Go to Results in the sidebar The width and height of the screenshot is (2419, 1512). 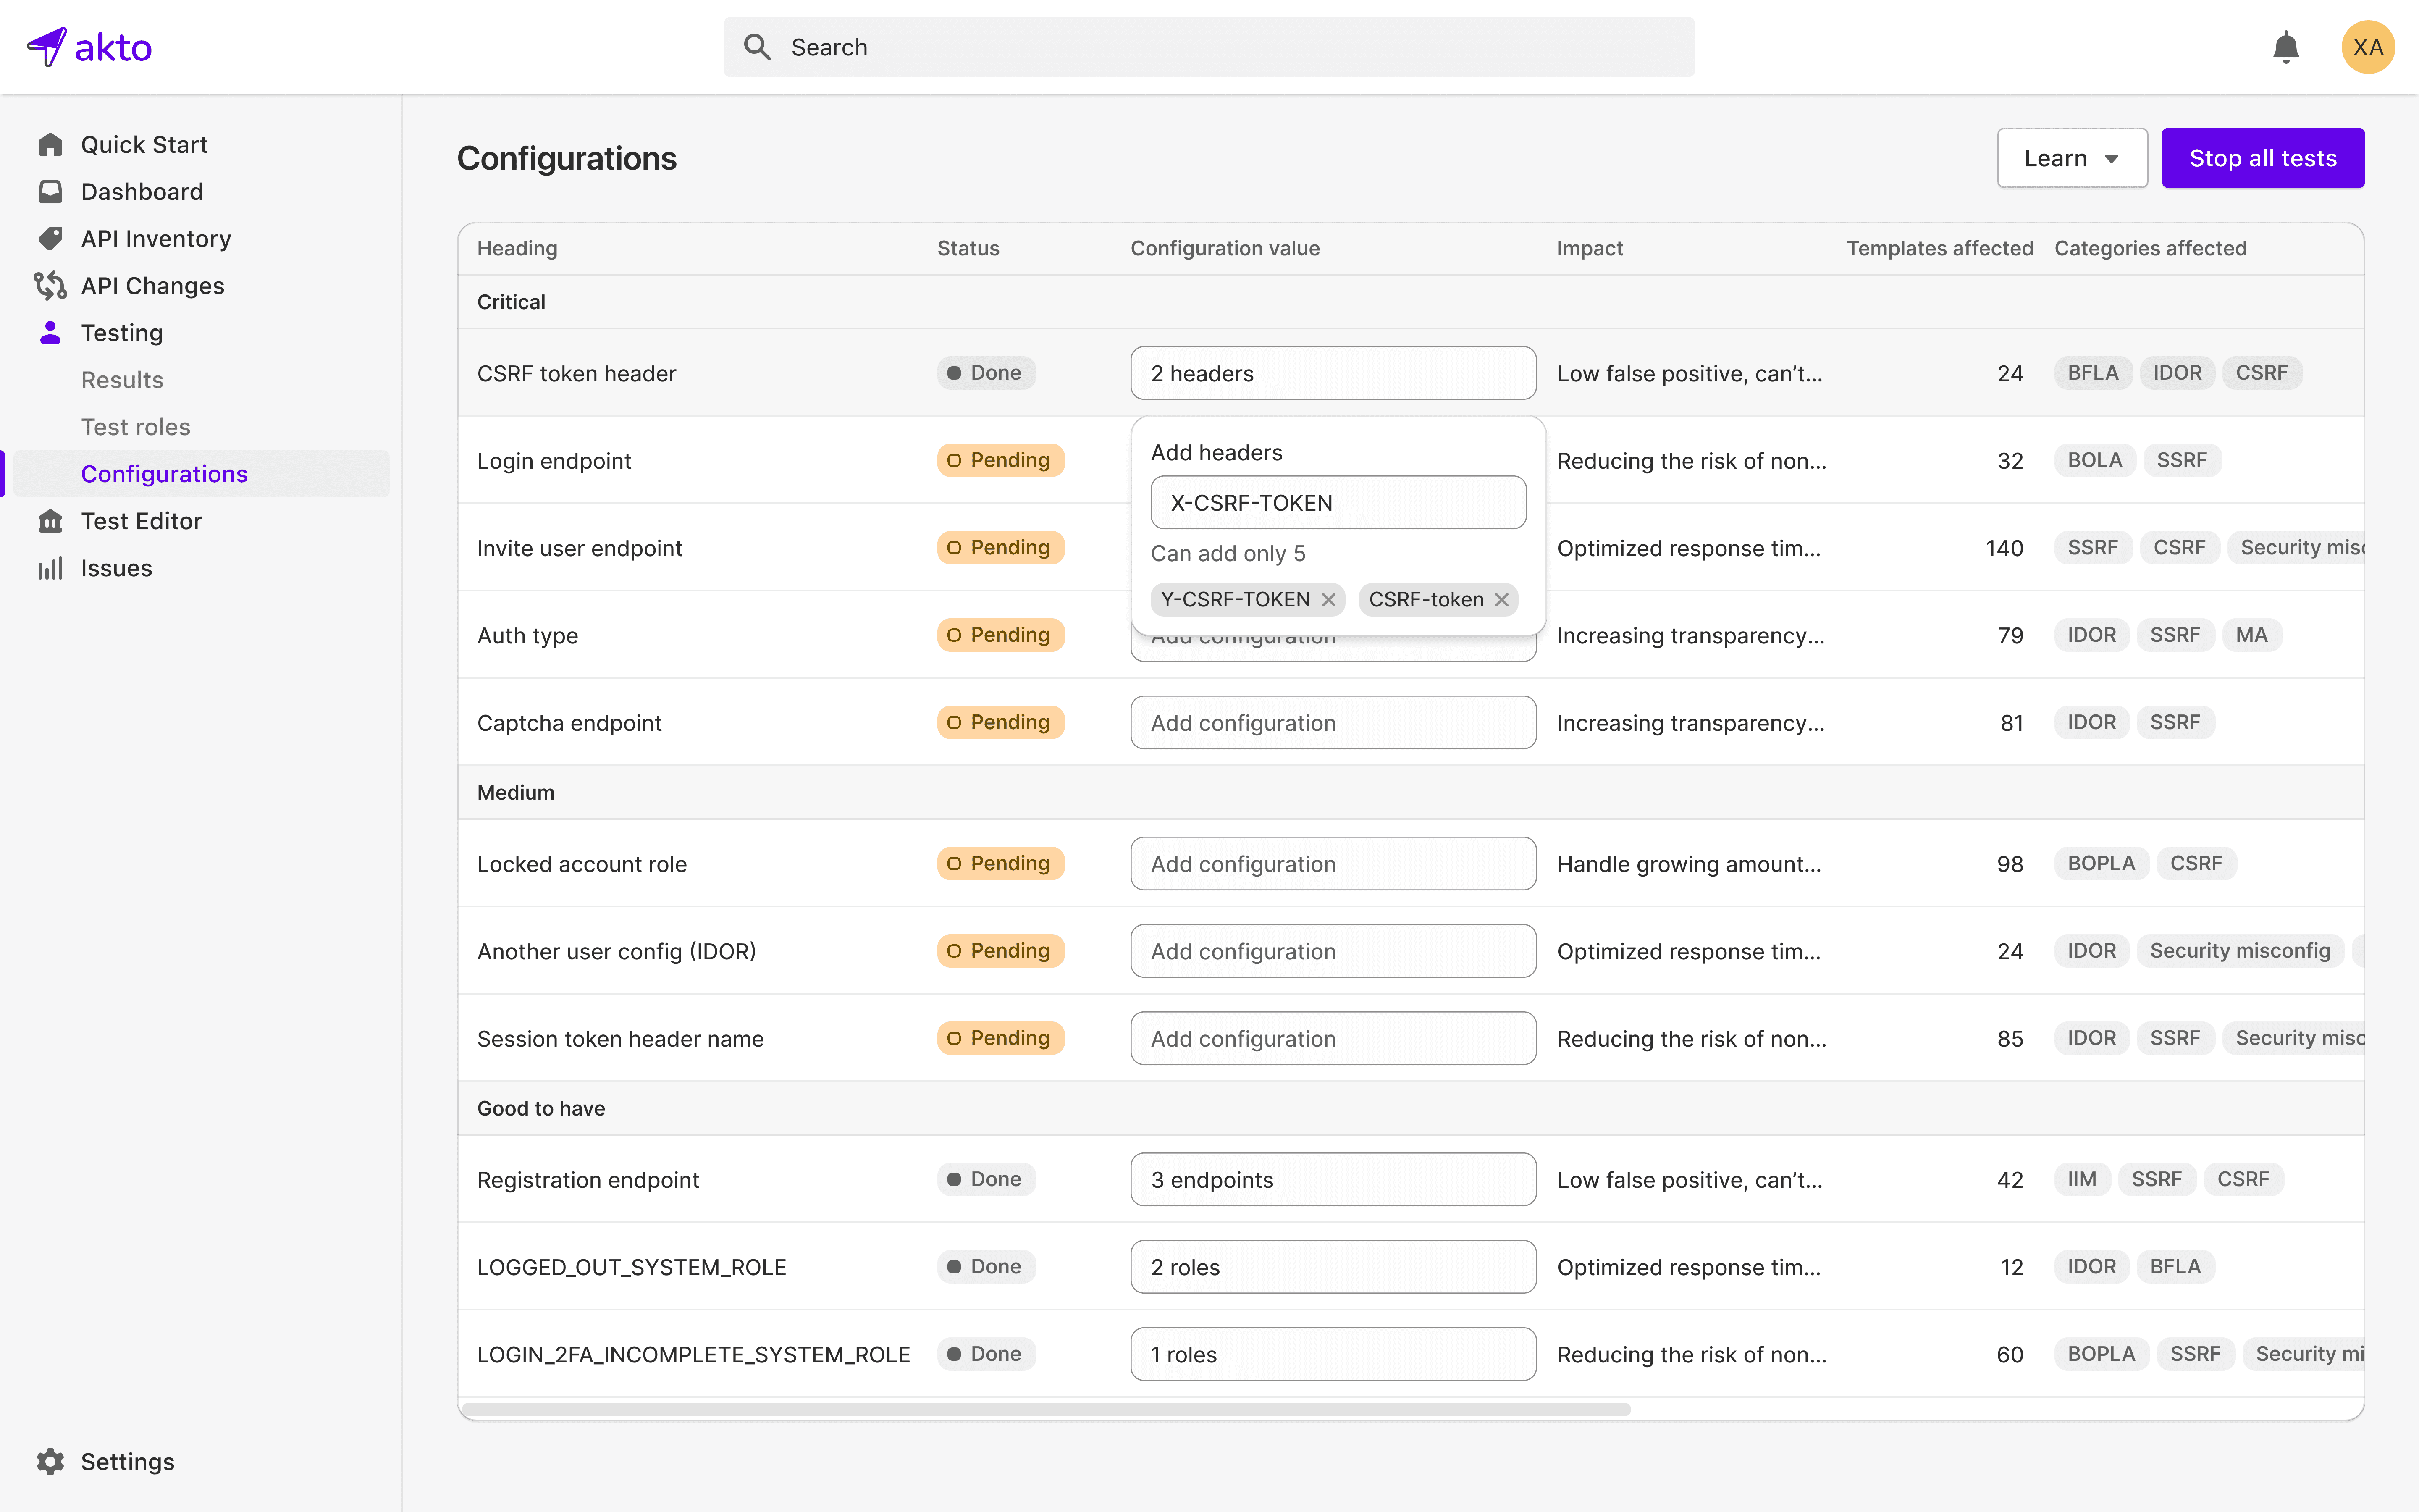click(122, 380)
